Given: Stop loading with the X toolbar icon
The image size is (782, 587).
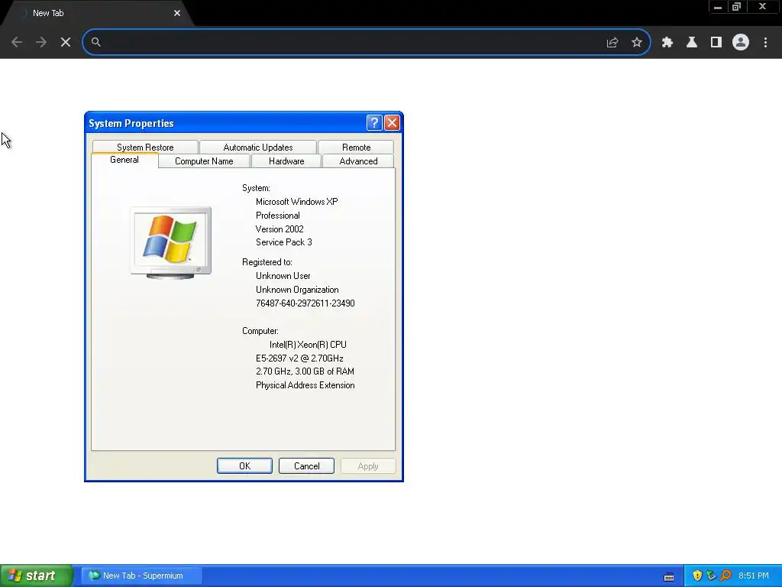Looking at the screenshot, I should click(x=66, y=43).
